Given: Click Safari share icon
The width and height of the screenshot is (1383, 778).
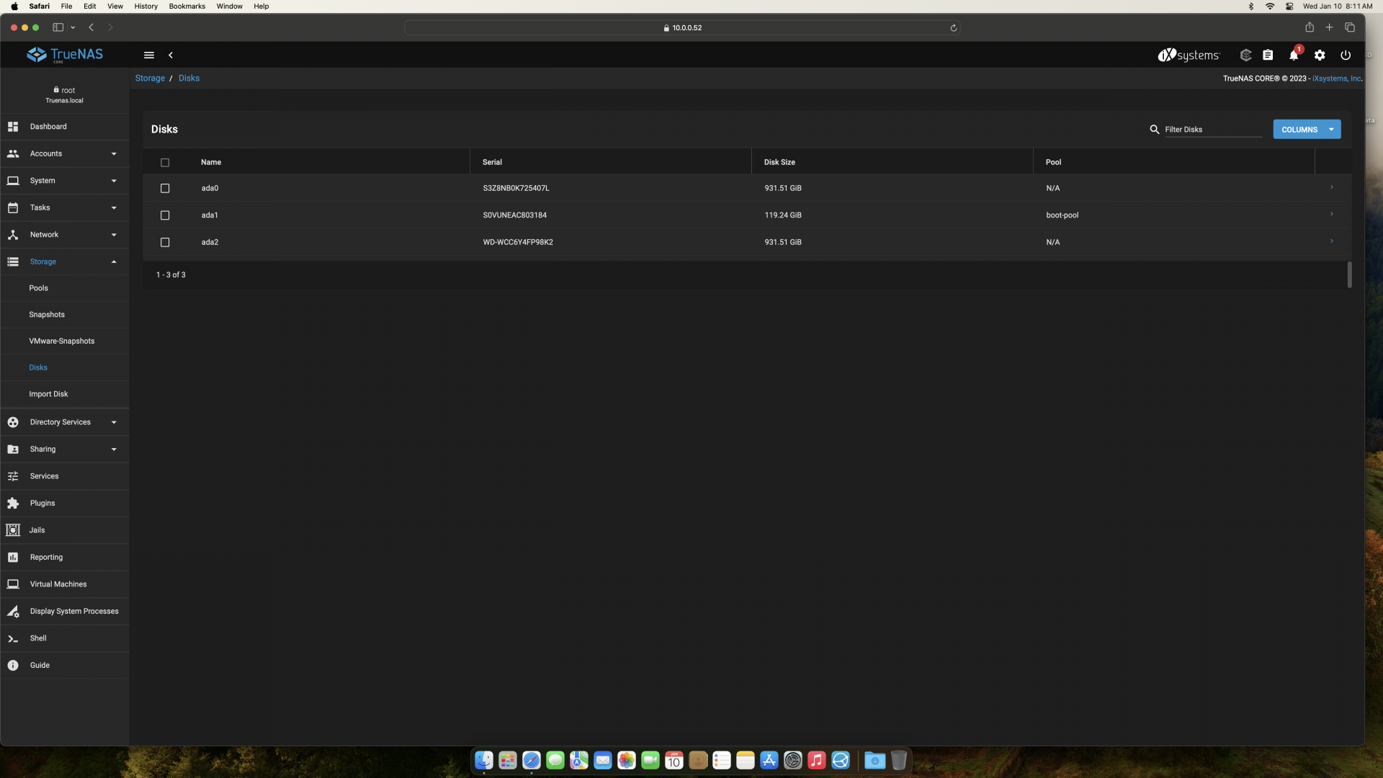Looking at the screenshot, I should pyautogui.click(x=1310, y=27).
